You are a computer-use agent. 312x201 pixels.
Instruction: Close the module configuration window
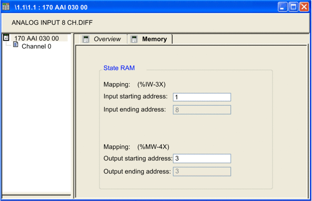(x=304, y=7)
